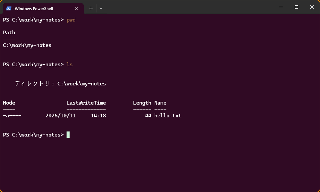Click the ディレクトリ directory line
This screenshot has width=320, height=192.
tap(61, 83)
